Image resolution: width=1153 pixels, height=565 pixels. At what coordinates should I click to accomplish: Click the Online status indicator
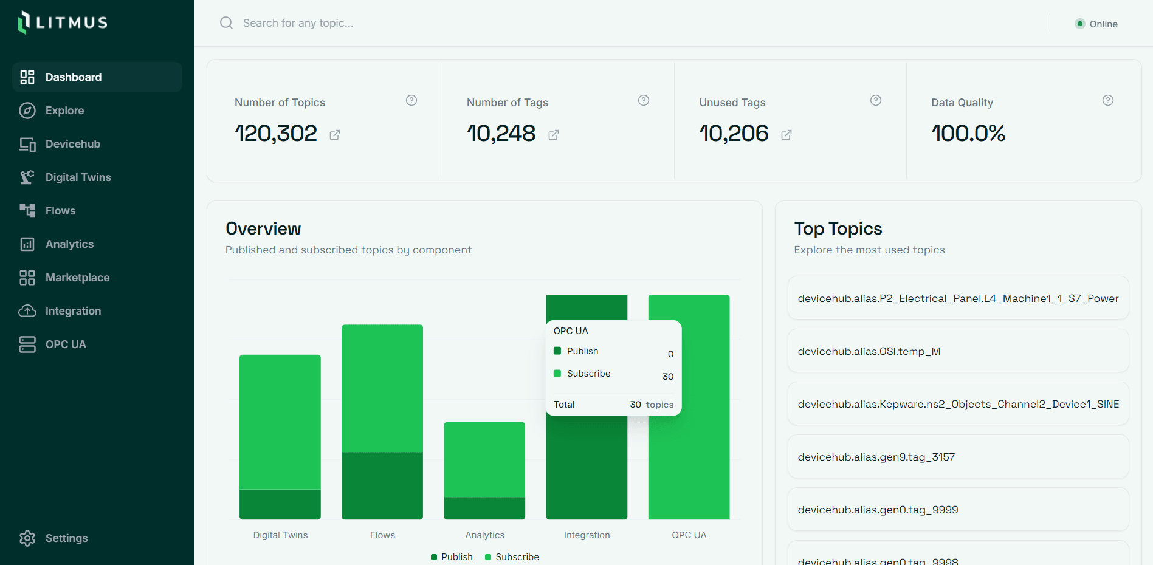click(1096, 24)
